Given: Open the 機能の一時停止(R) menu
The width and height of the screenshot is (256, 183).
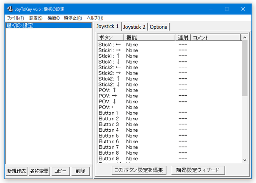Looking at the screenshot, I should (x=65, y=18).
